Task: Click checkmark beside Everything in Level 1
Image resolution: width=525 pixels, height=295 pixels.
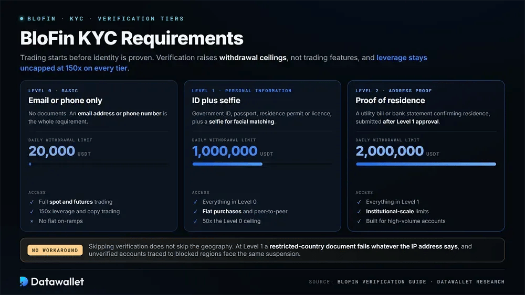Action: click(x=359, y=202)
